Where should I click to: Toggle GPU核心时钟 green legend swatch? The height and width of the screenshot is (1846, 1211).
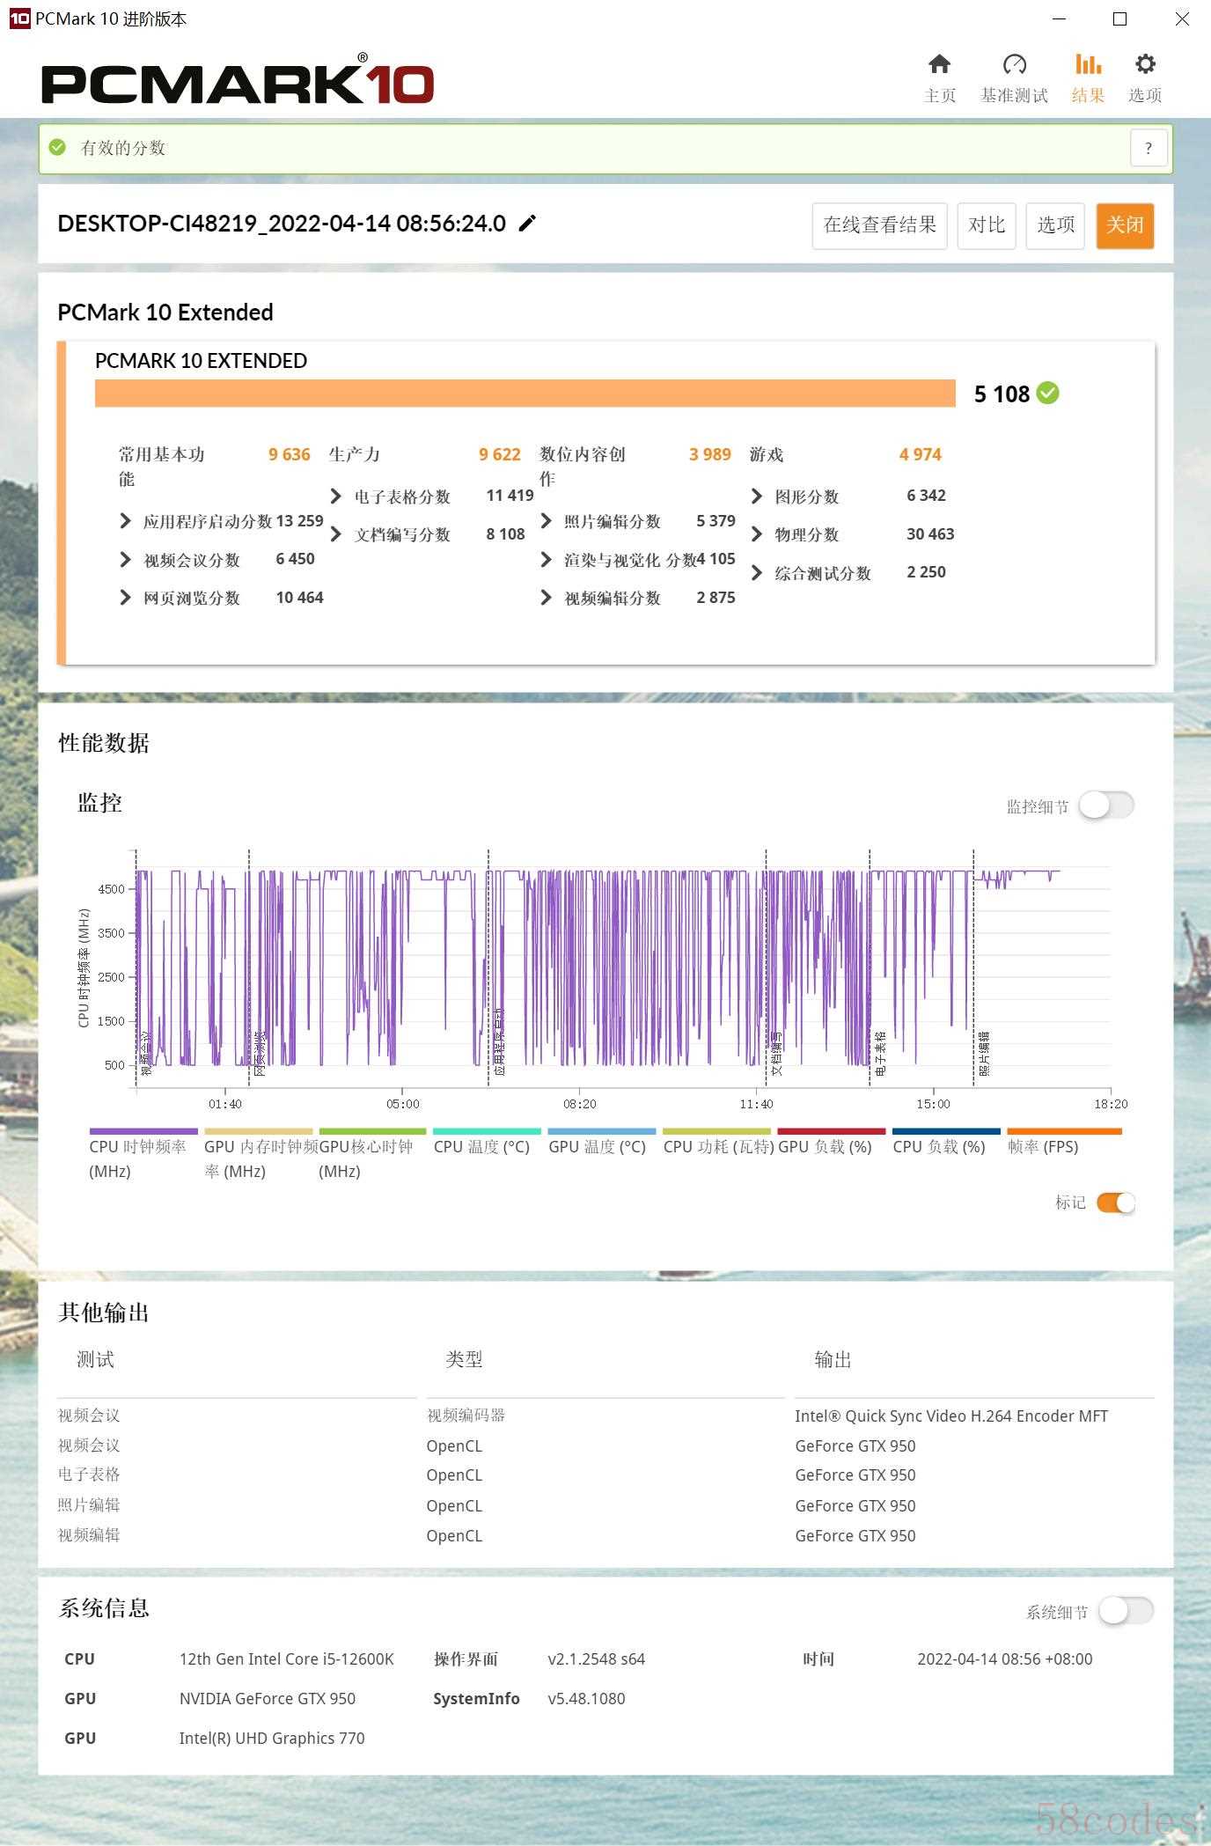click(372, 1132)
